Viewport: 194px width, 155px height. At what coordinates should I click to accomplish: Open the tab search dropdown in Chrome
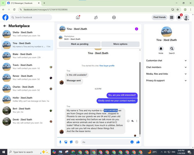click(x=3, y=3)
